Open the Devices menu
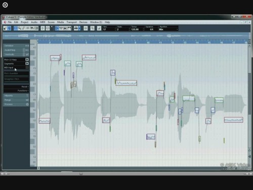The height and width of the screenshot is (190, 253). point(83,22)
